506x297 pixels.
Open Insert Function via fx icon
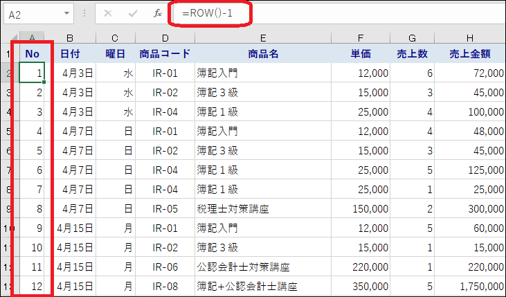(x=157, y=13)
